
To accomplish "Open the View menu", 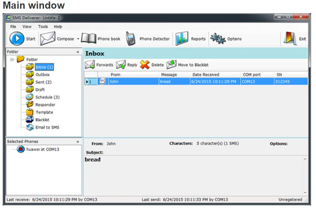I will tap(27, 26).
